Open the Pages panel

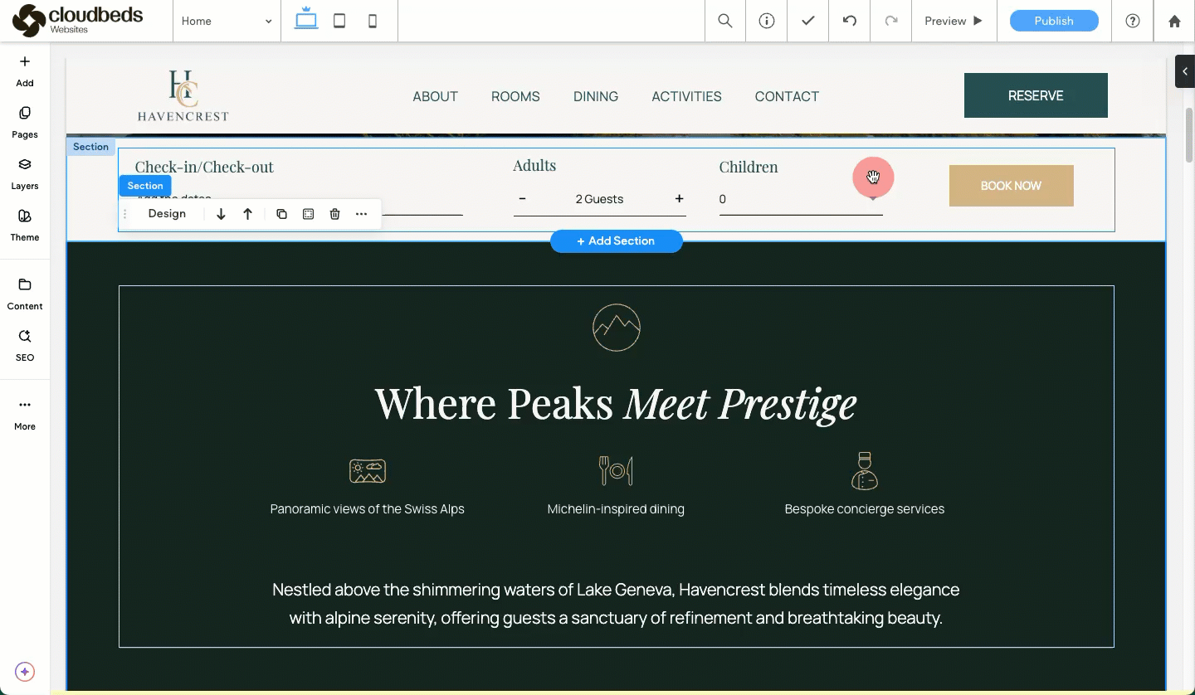tap(25, 122)
